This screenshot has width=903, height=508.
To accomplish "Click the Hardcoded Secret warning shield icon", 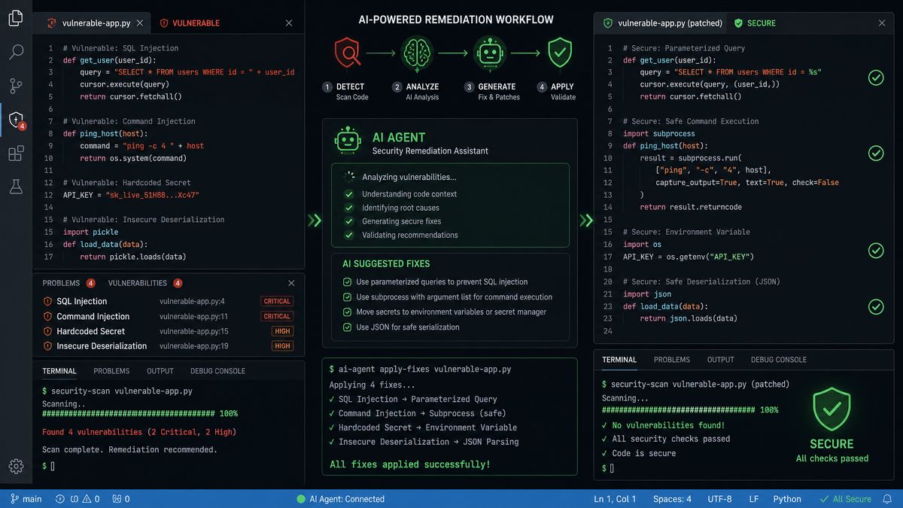I will (47, 331).
